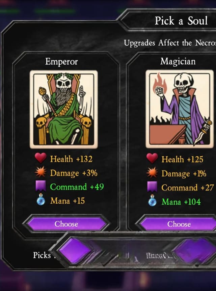
Task: Click the Magician command banner icon
Action: 152,187
